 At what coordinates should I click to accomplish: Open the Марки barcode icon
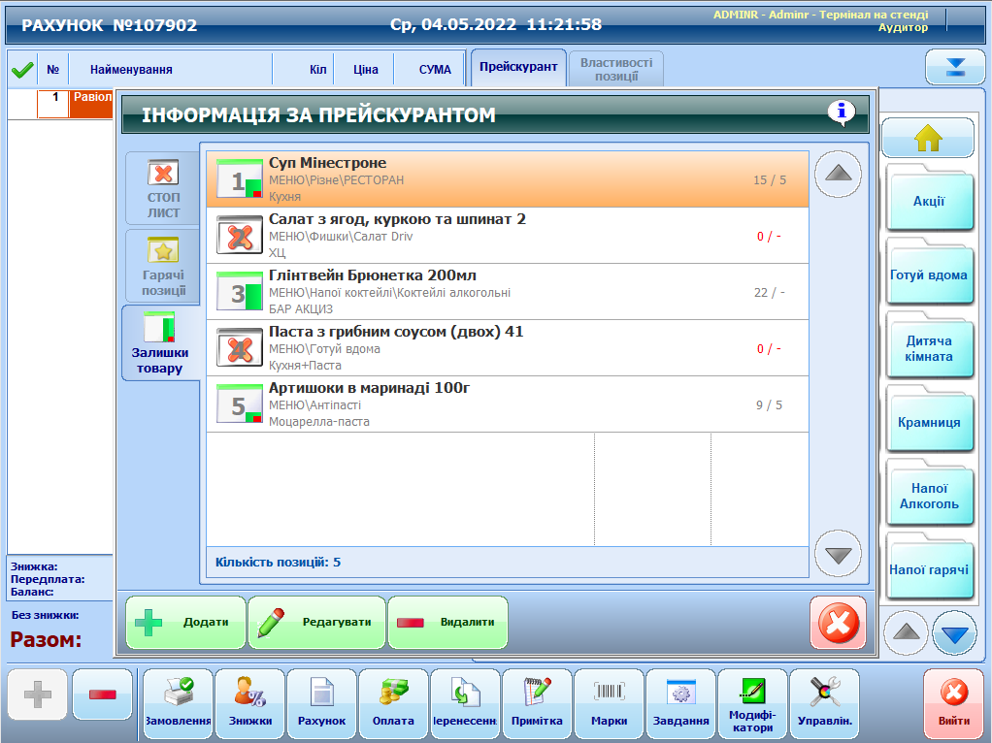coord(609,703)
